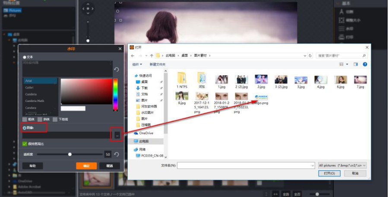Select the 图像 (image) radio option

pyautogui.click(x=28, y=128)
